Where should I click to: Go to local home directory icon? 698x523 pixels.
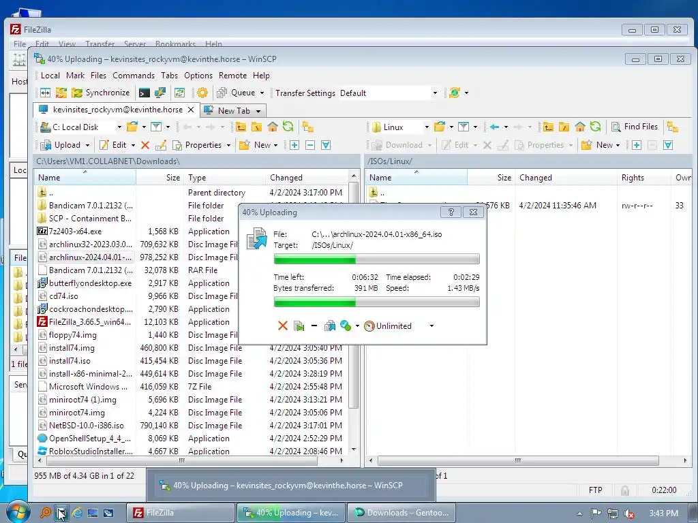pos(273,127)
